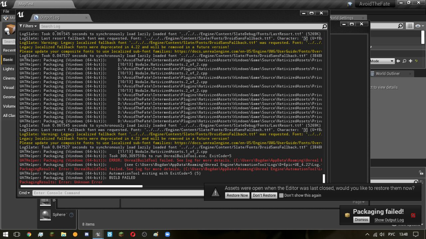Toggle property matrix grid view button
Screen dimensions: 426x239
(x=409, y=26)
